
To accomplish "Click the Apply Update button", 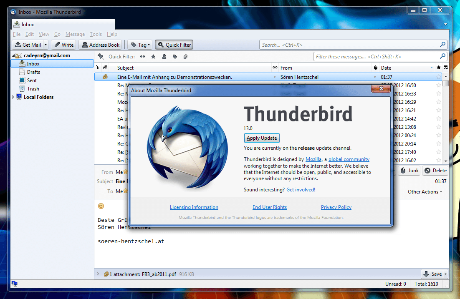I will pos(261,138).
